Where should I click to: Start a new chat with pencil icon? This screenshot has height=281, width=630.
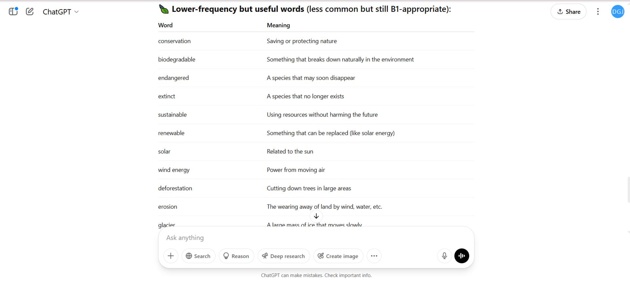30,11
